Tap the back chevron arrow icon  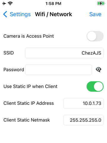click(5, 14)
